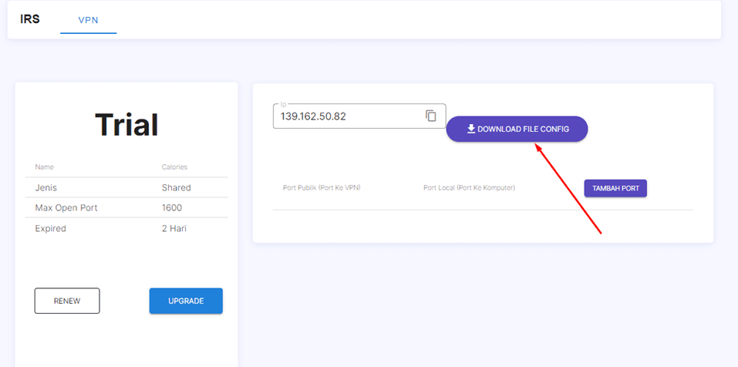This screenshot has height=367, width=738.
Task: Click the TAMBAH PORT button
Action: (x=615, y=188)
